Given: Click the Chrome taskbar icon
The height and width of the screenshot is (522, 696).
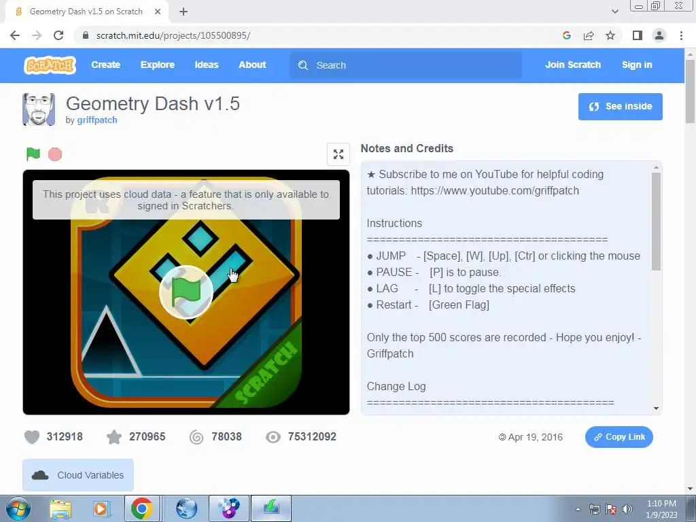Looking at the screenshot, I should (141, 508).
